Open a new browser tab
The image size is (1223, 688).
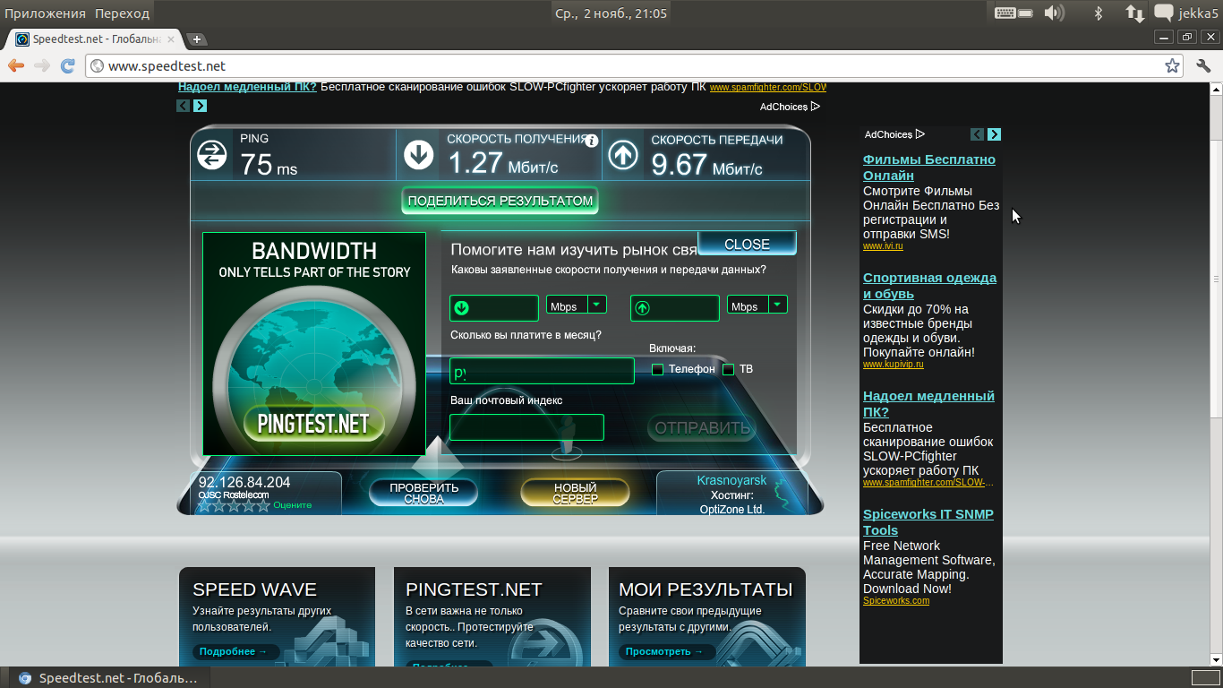point(197,39)
